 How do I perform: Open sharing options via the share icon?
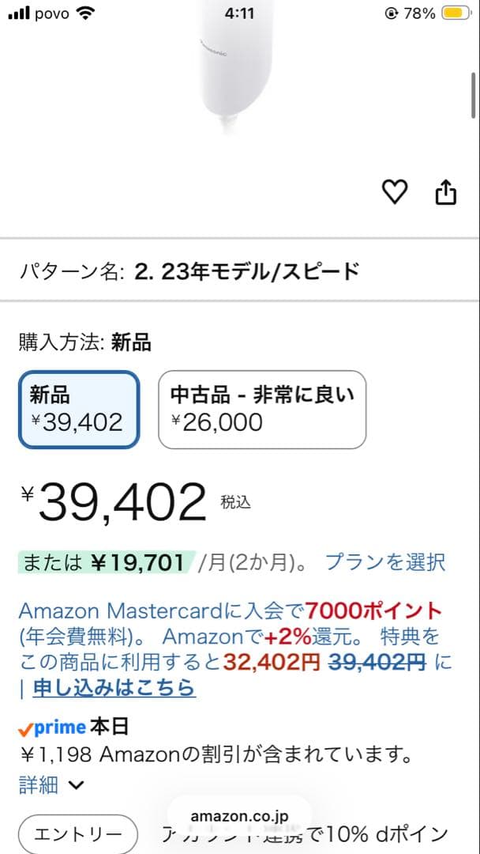[446, 191]
